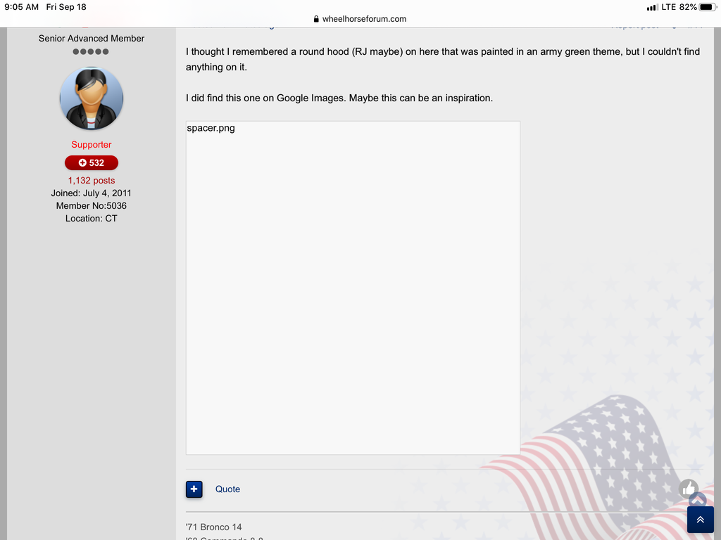Image resolution: width=721 pixels, height=540 pixels.
Task: Tap the spacer.png image placeholder
Action: pyautogui.click(x=353, y=288)
